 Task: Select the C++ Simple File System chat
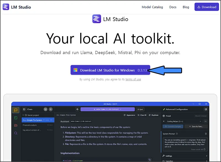(38, 120)
